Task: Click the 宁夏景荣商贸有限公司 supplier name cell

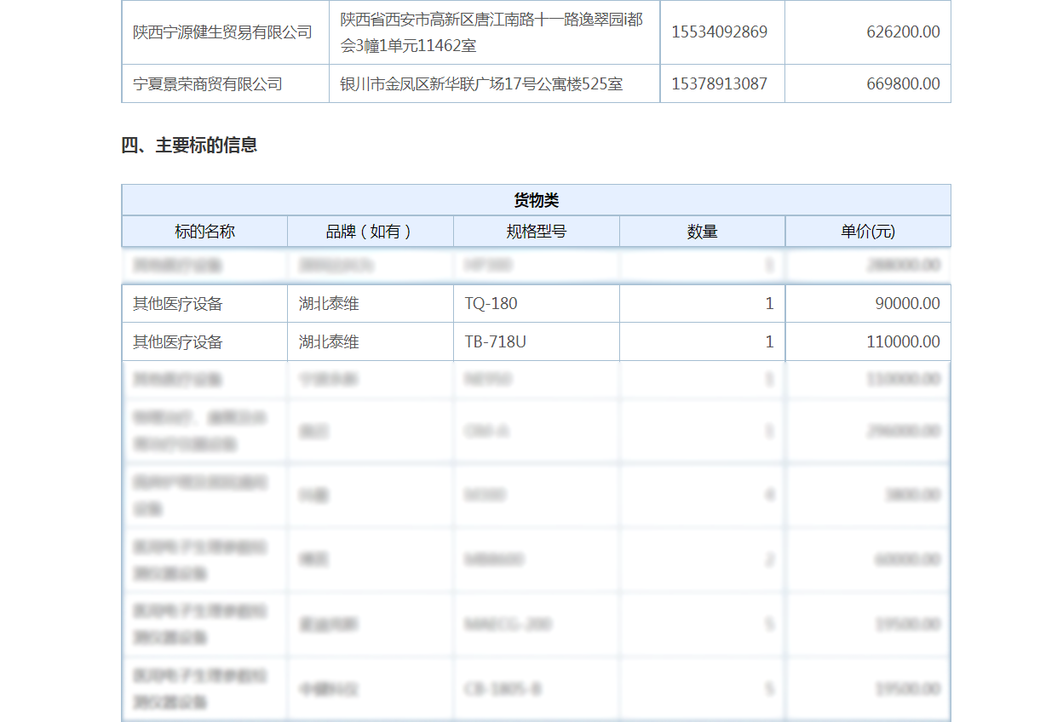Action: 208,84
